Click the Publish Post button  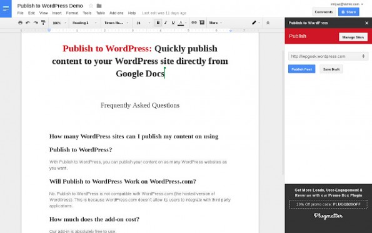(x=301, y=69)
